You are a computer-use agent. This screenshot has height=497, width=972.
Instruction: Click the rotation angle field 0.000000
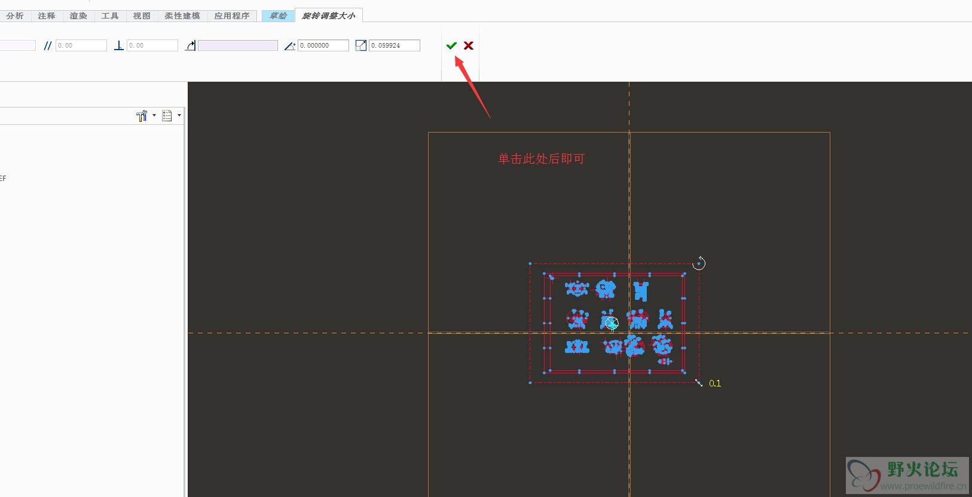click(x=323, y=45)
